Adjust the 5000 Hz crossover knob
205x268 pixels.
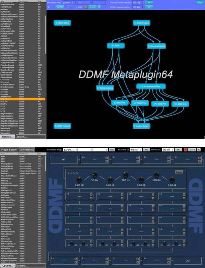point(156,175)
